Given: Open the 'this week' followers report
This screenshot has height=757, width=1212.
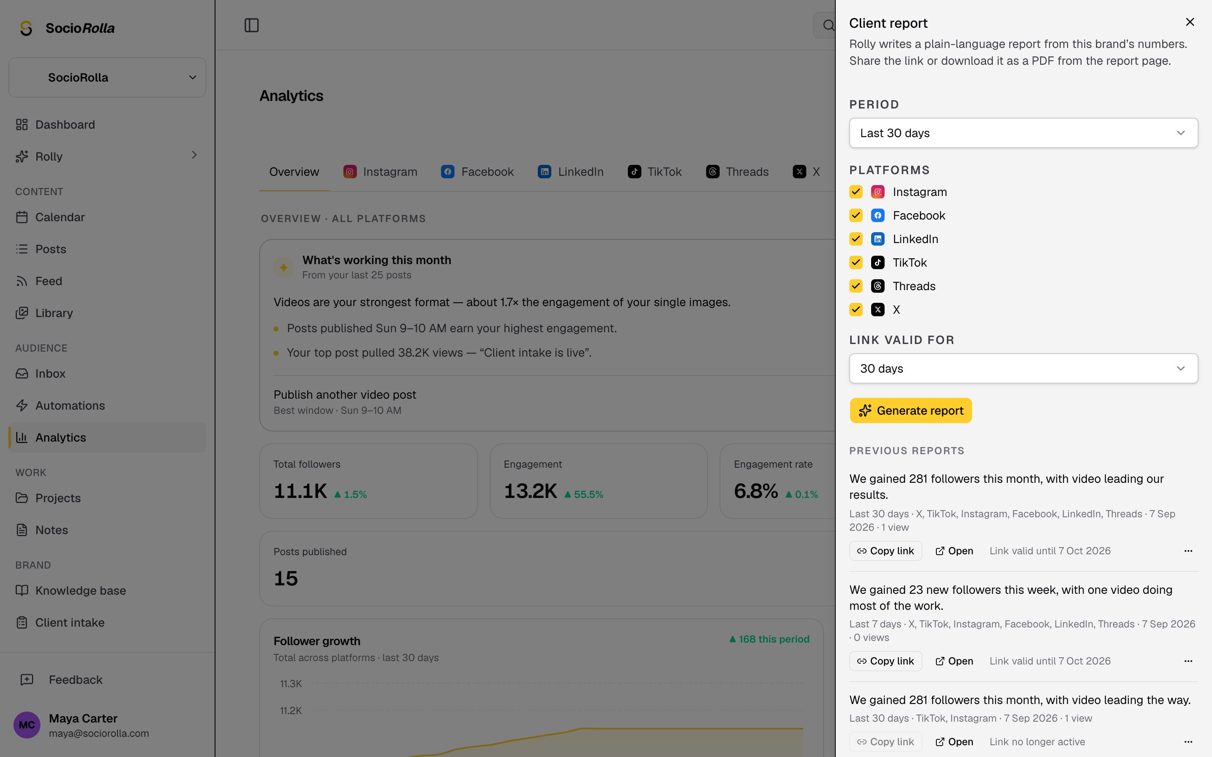Looking at the screenshot, I should pos(954,661).
